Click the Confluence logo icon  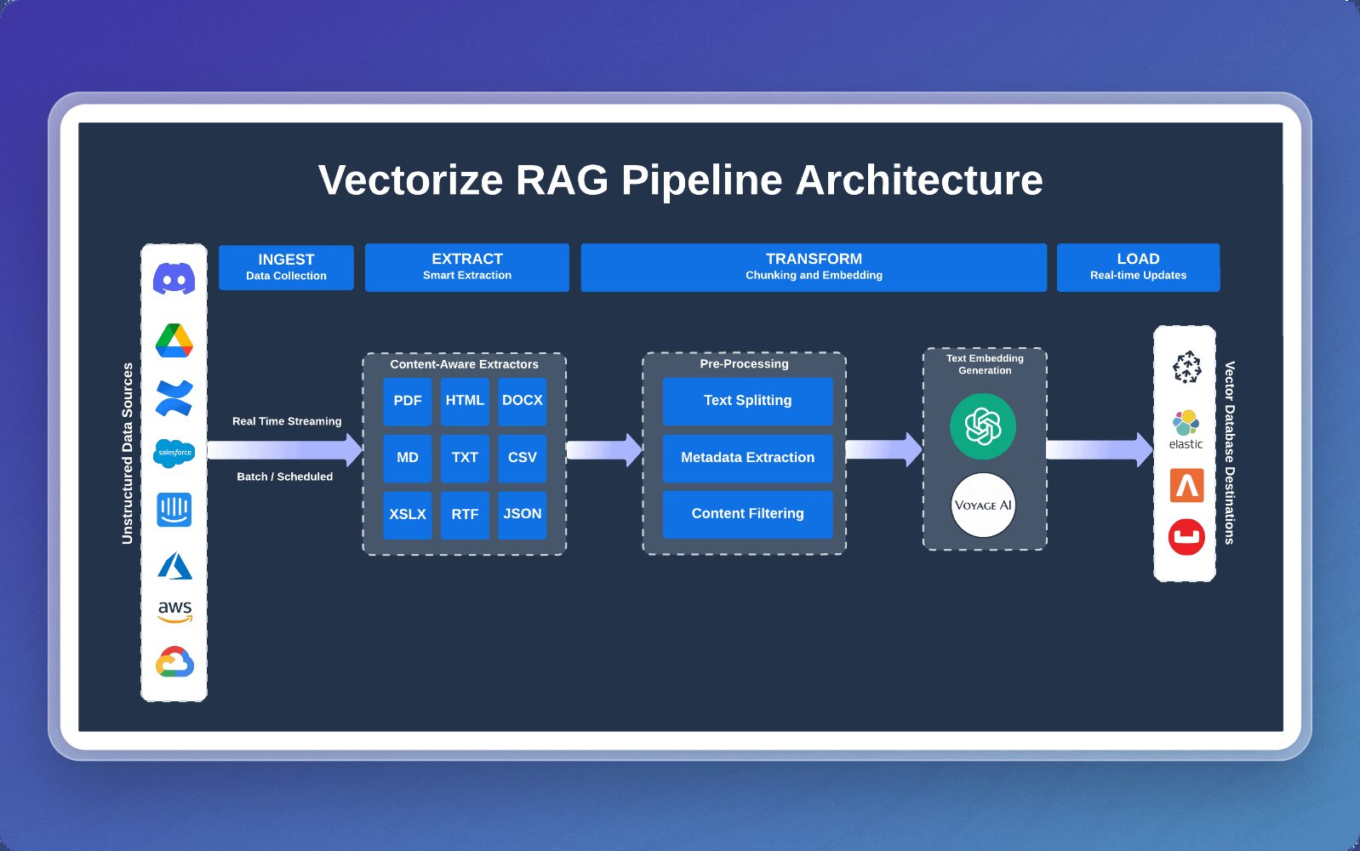tap(174, 397)
